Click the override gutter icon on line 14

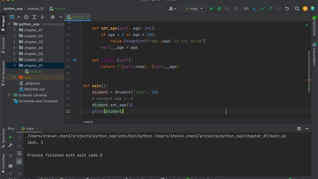point(75,60)
